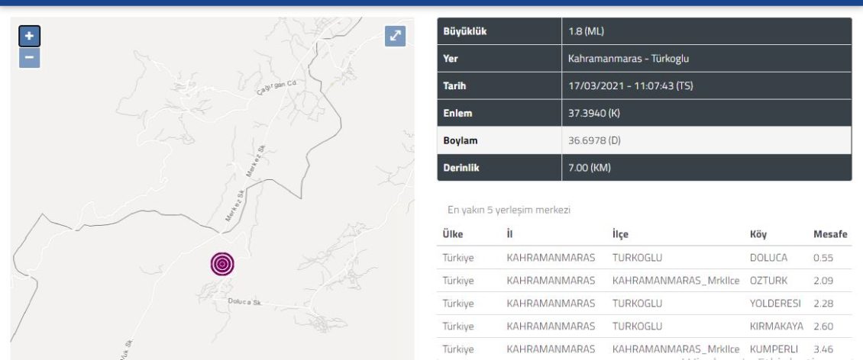
Task: Click the KIRMAKAYA village entry
Action: point(776,326)
